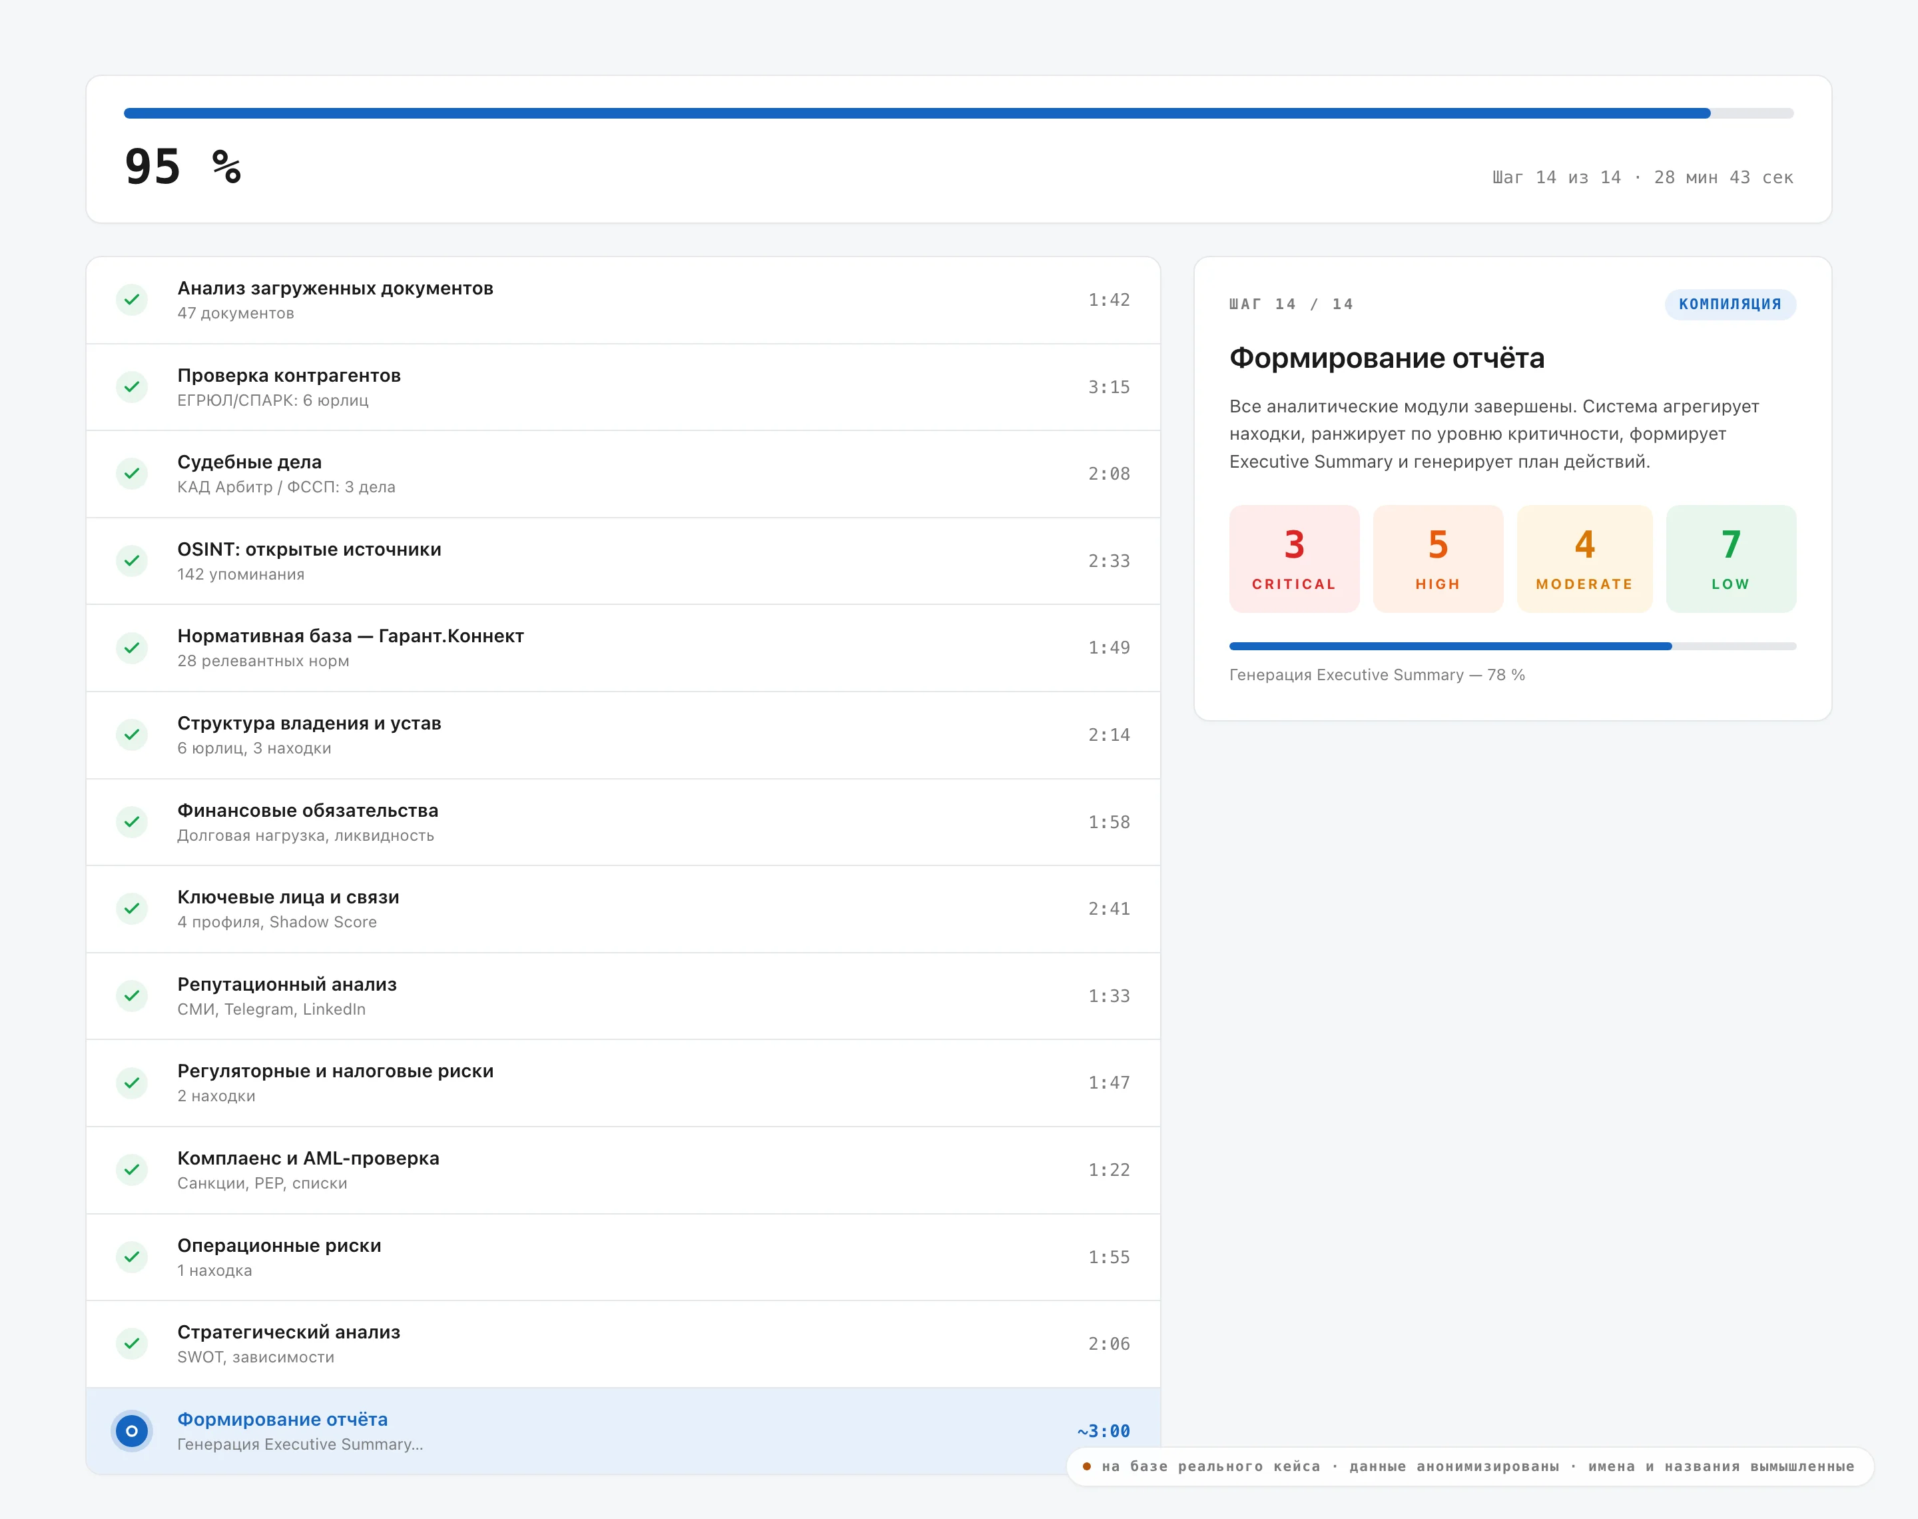Click the check icon for Финансовые обязательства
This screenshot has height=1519, width=1918.
click(132, 821)
